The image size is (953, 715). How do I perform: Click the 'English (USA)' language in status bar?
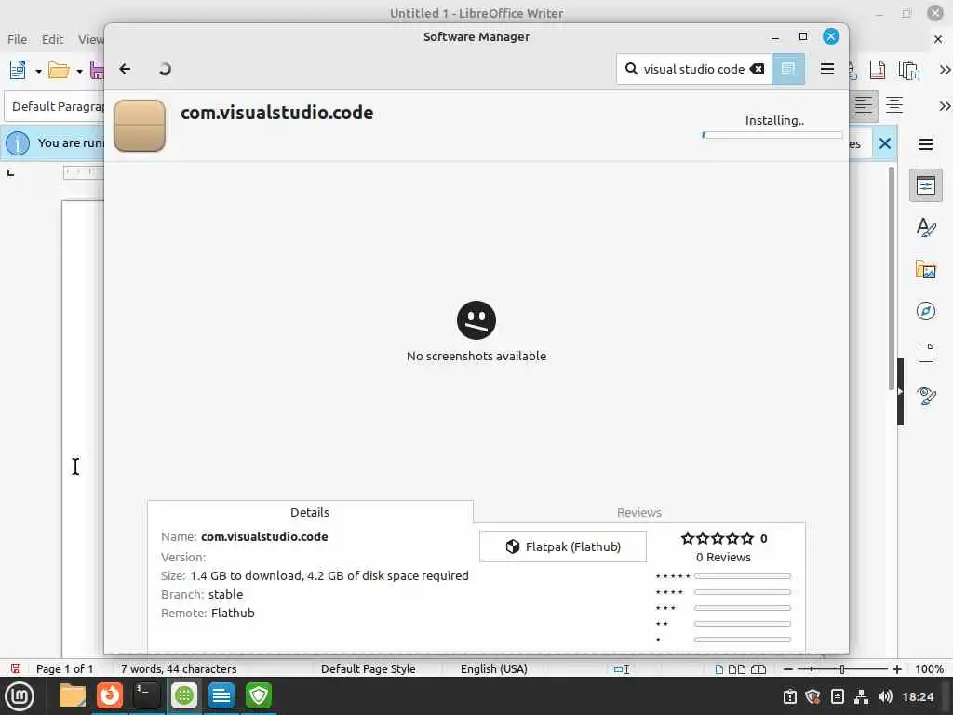(x=494, y=668)
